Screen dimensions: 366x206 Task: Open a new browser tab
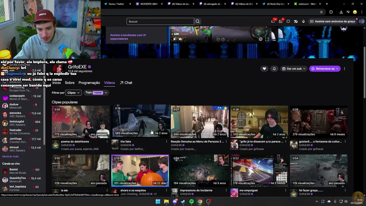point(327,4)
